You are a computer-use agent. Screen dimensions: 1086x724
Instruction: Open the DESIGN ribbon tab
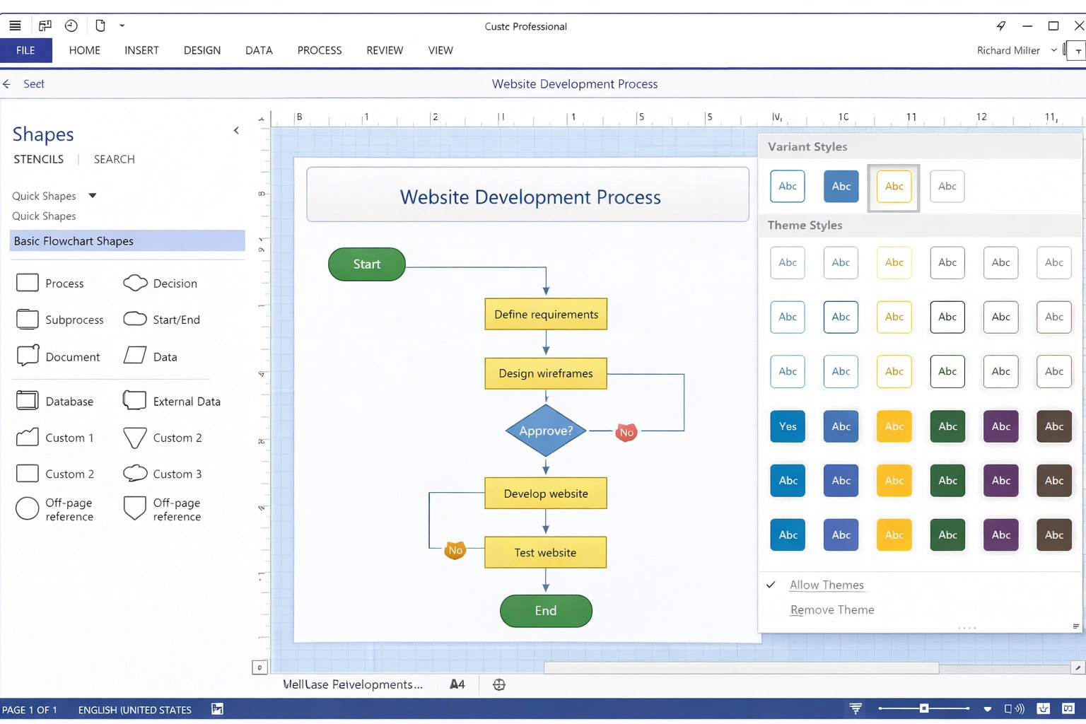(x=202, y=50)
